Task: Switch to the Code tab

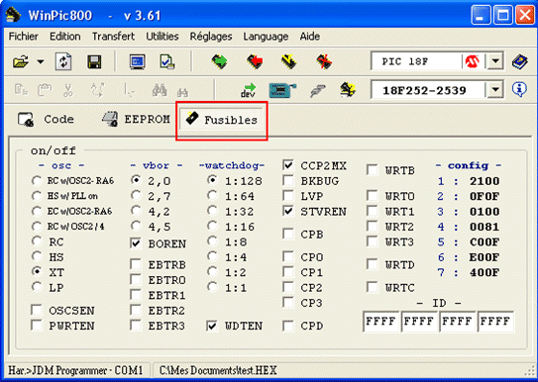Action: (x=46, y=119)
